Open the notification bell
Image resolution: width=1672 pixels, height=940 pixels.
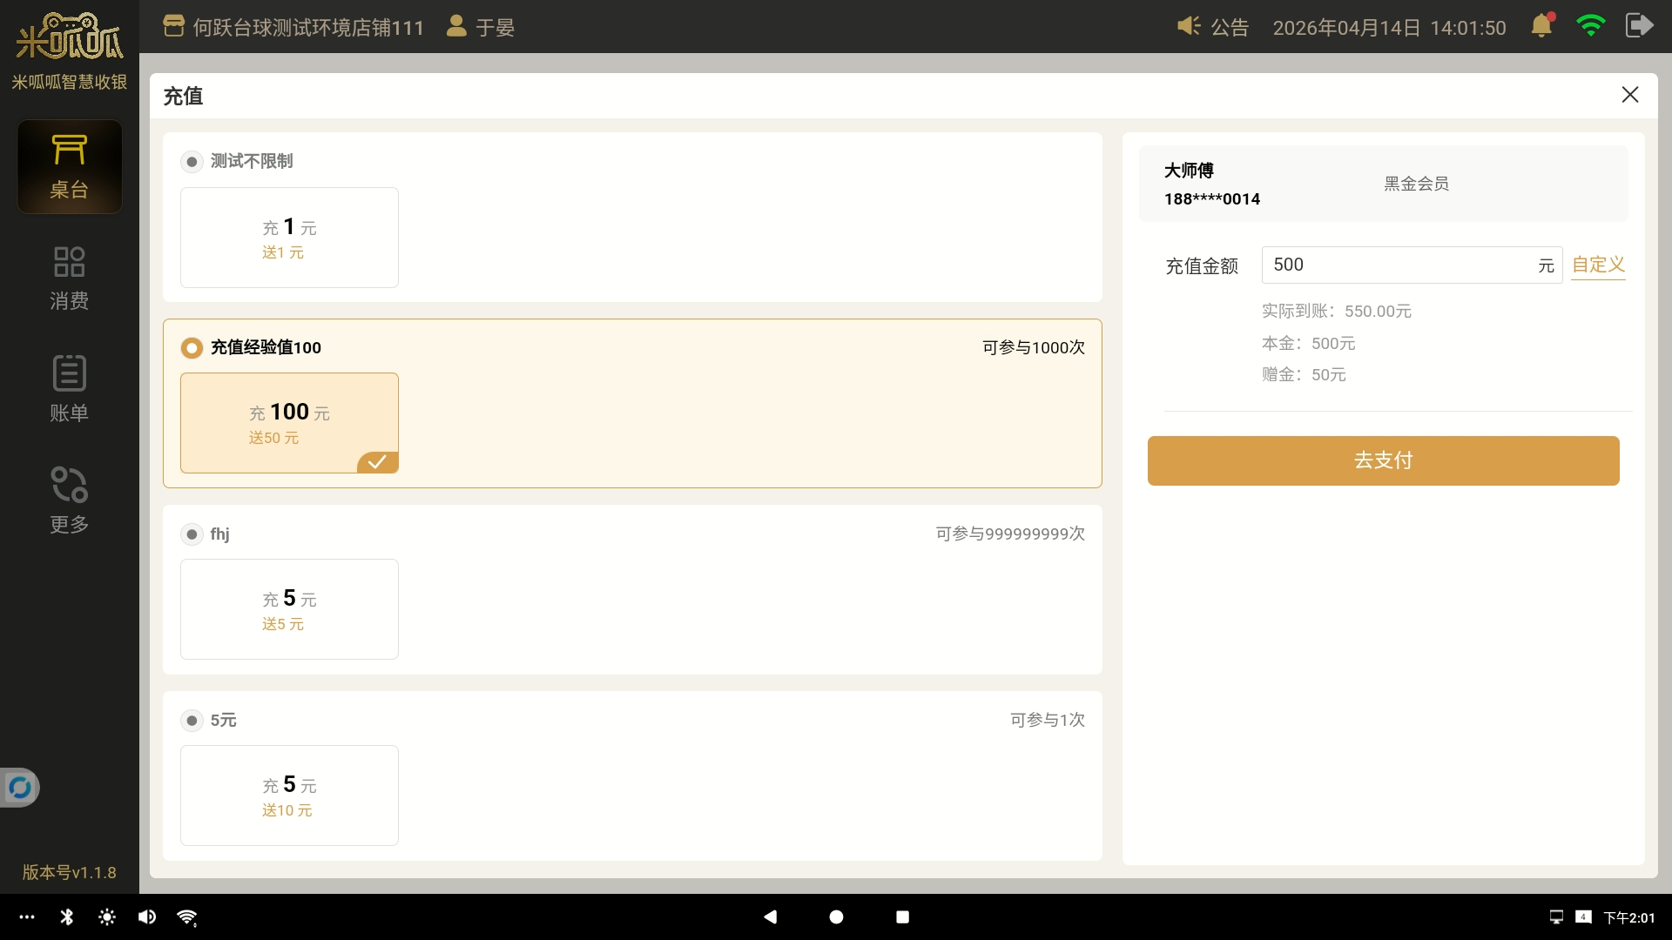click(x=1541, y=26)
